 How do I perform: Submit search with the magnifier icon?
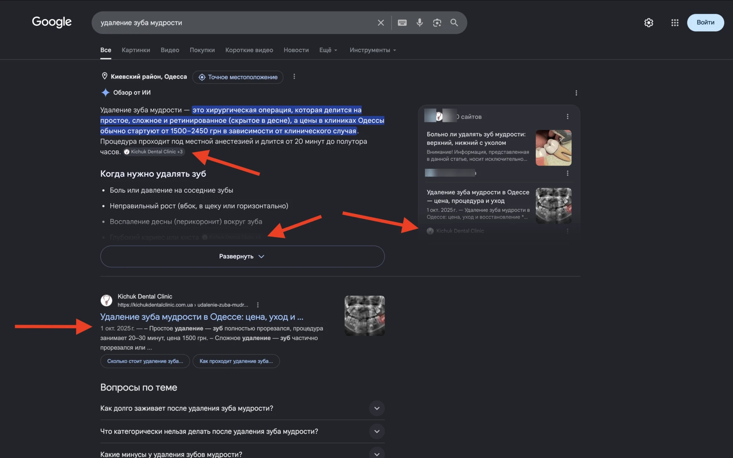[454, 23]
